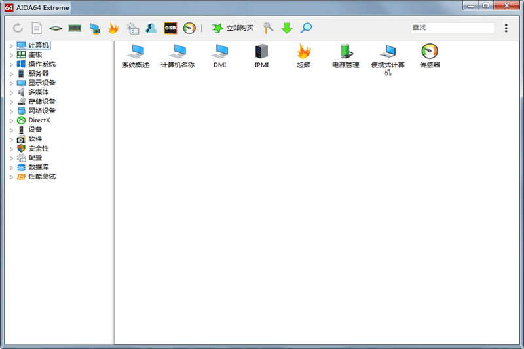Open the 电源管理 battery icon
Image resolution: width=524 pixels, height=349 pixels.
point(345,52)
